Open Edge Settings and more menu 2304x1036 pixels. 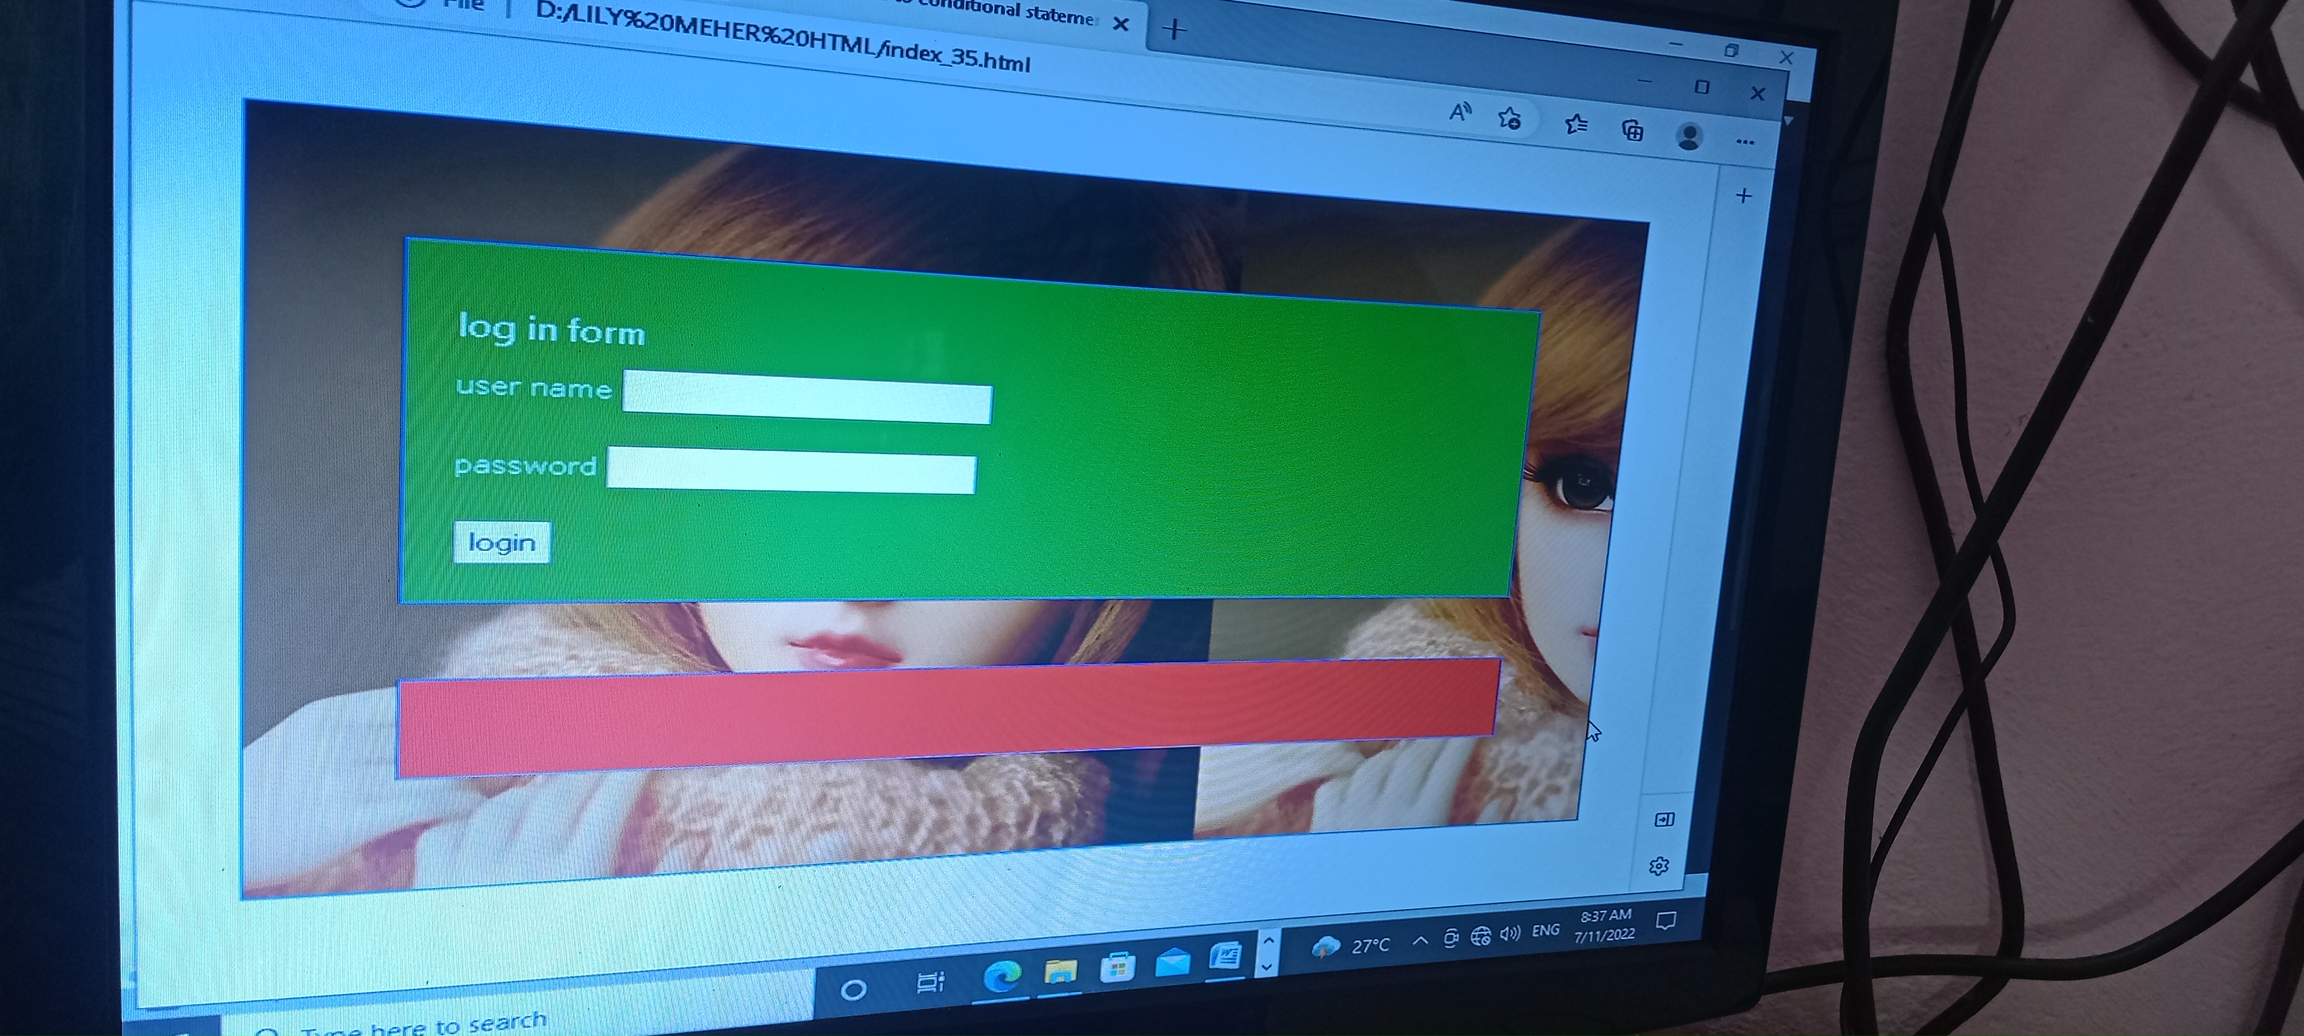click(x=1744, y=141)
